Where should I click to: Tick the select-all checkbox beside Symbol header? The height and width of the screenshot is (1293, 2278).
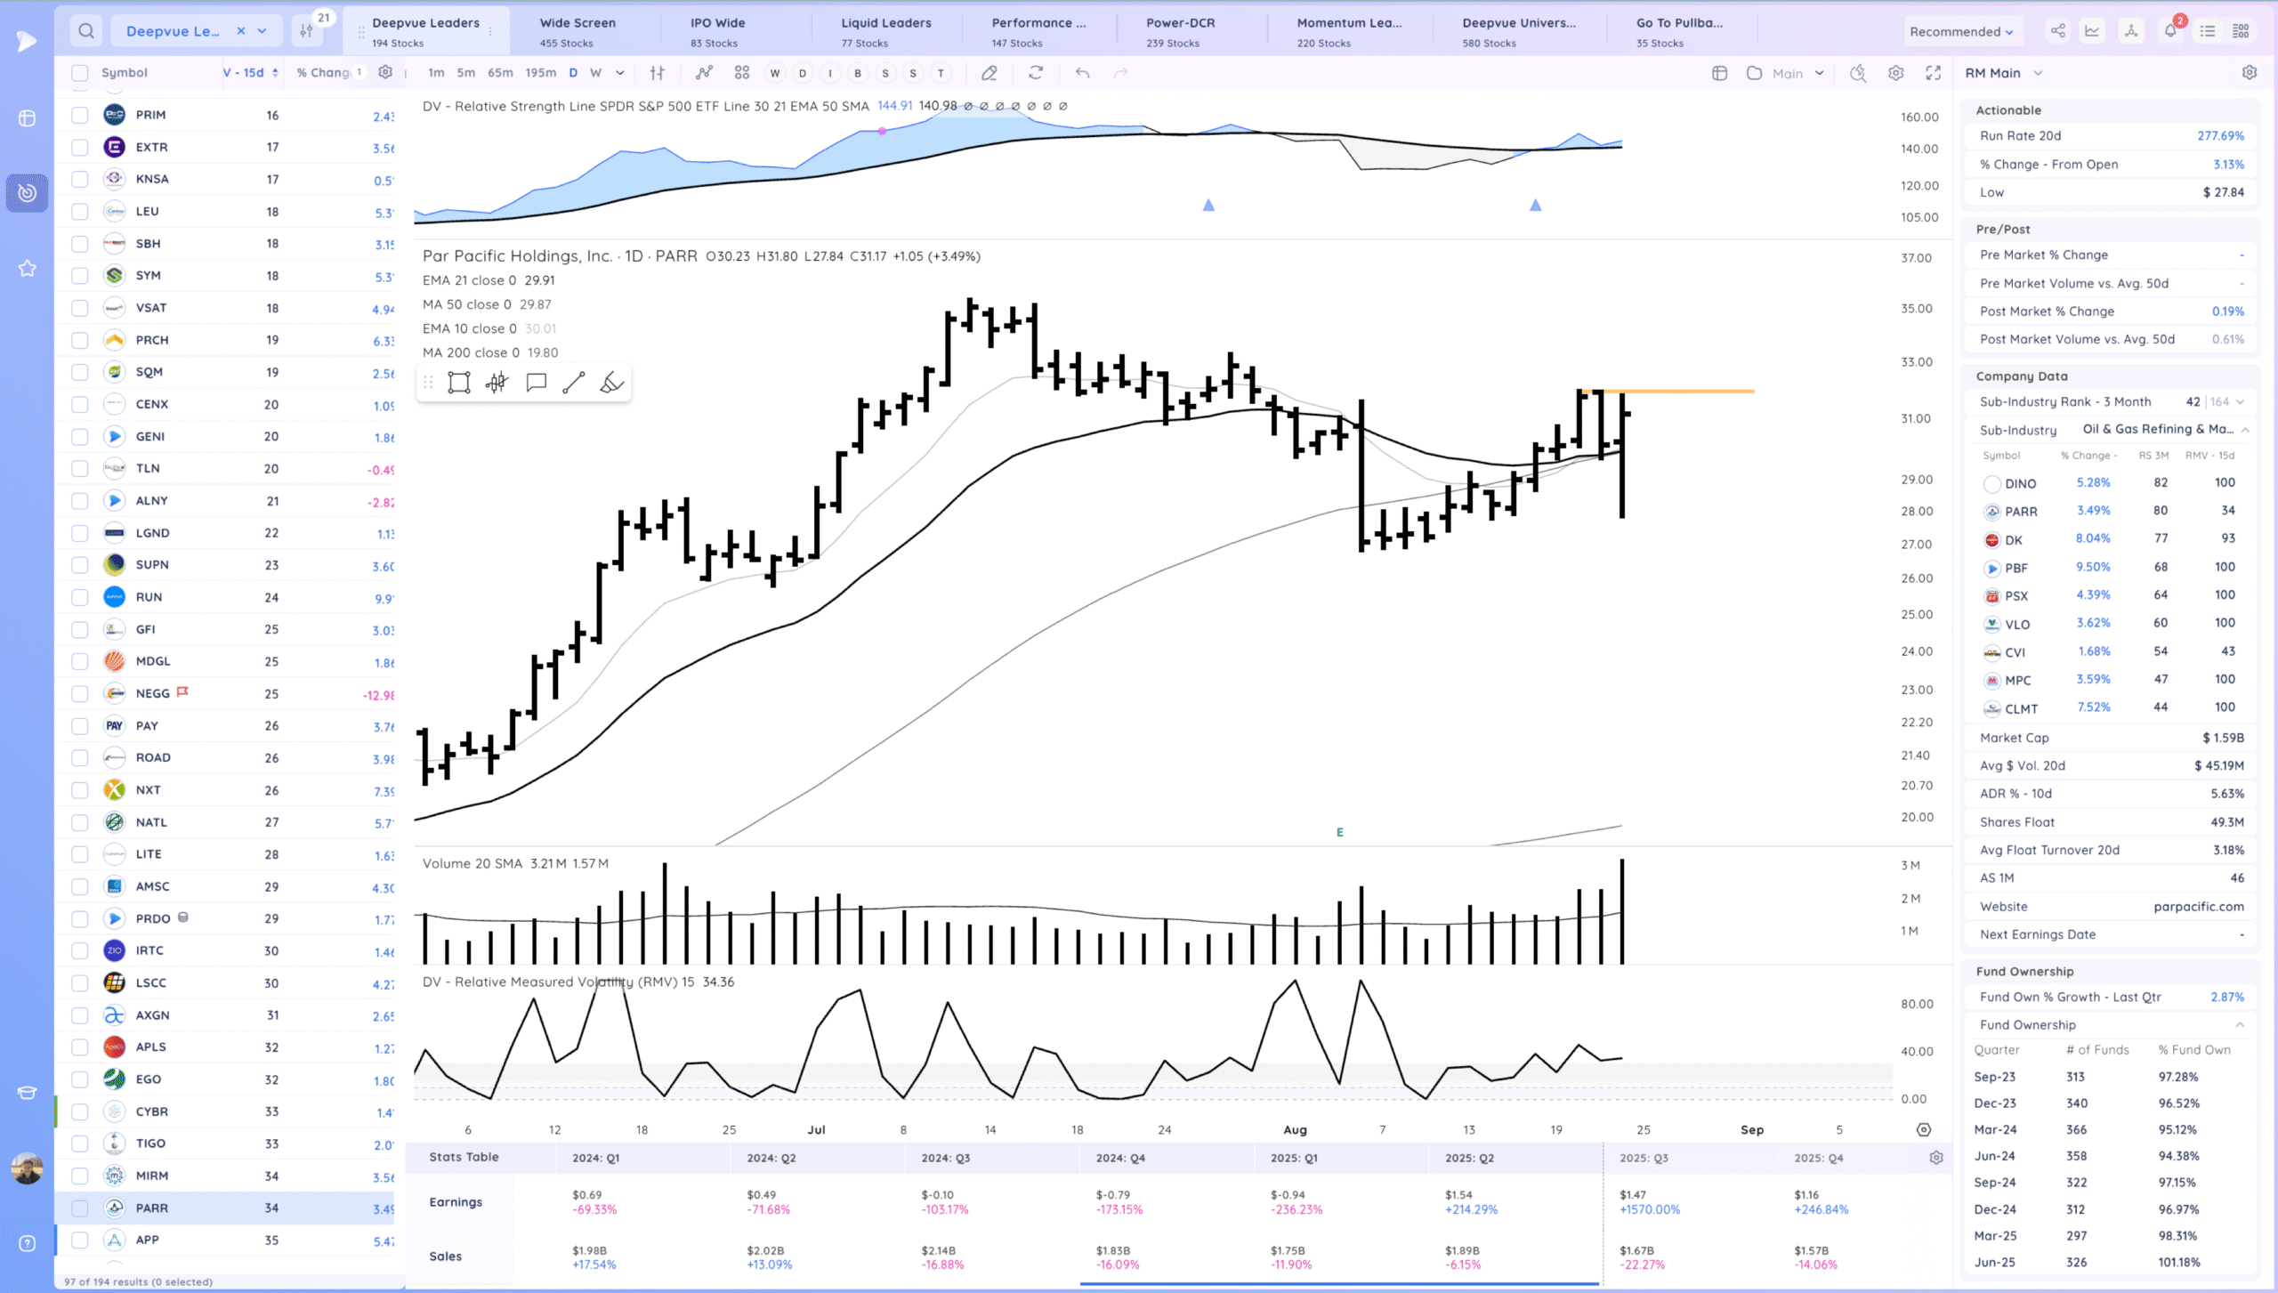coord(80,73)
